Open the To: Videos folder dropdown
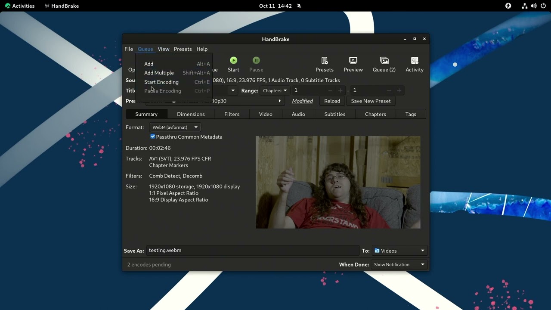 click(399, 251)
